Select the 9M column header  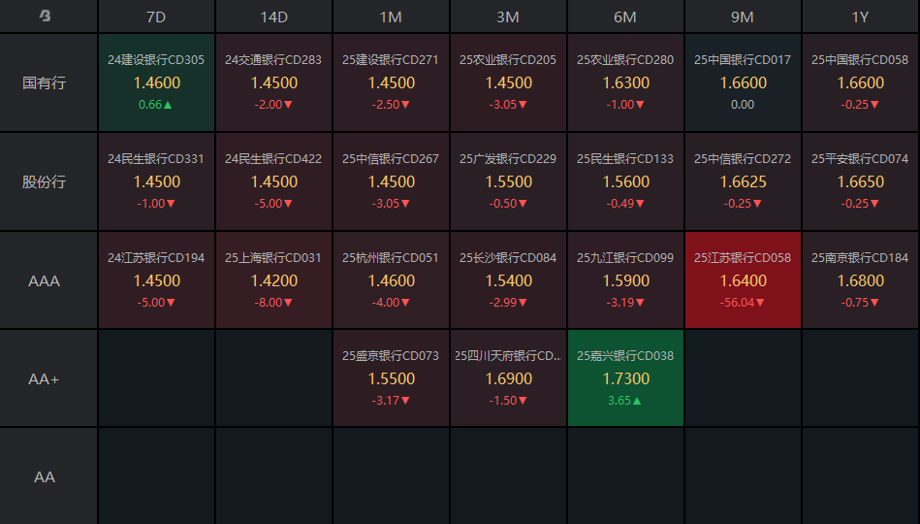pos(743,16)
